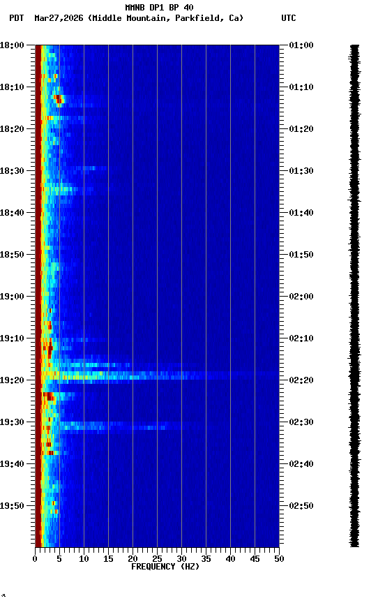Click the 19:30 PDT time label
Screen dimensions: 385x603
[12, 422]
